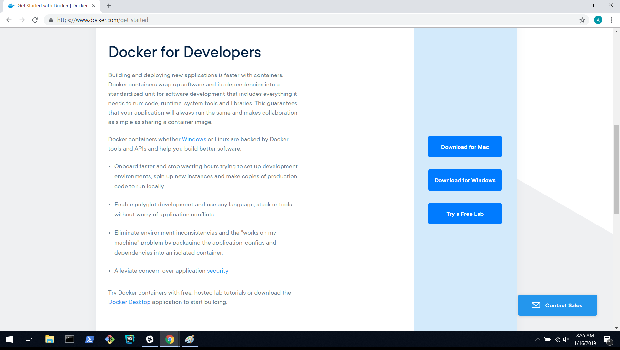
Task: Open File Explorer from taskbar
Action: coord(49,339)
